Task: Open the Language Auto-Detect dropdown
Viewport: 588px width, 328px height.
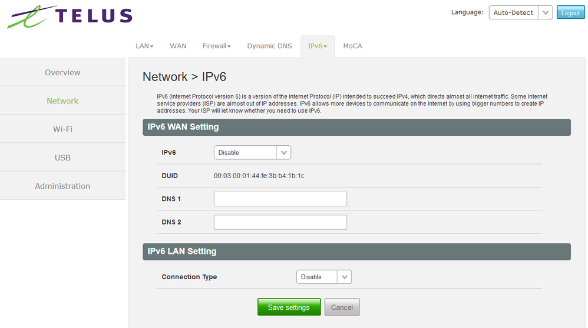Action: click(520, 12)
